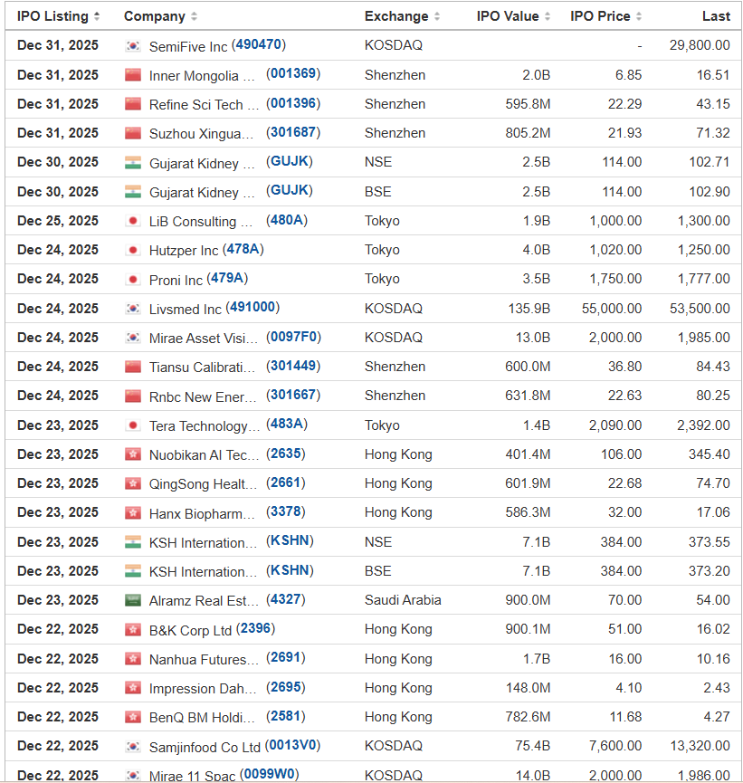Open GUJK ticker in the NSE row
743x783 pixels.
click(290, 161)
